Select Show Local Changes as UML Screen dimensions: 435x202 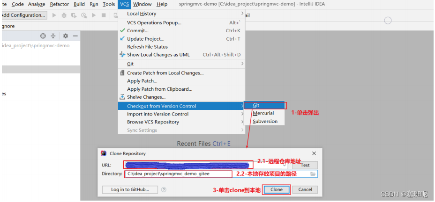point(182,55)
